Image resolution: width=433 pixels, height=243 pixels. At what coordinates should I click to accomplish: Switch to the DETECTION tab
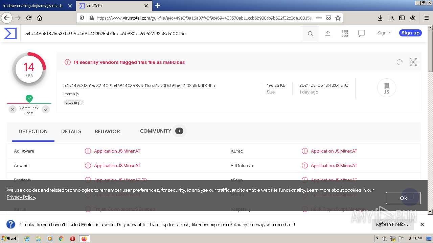33,131
